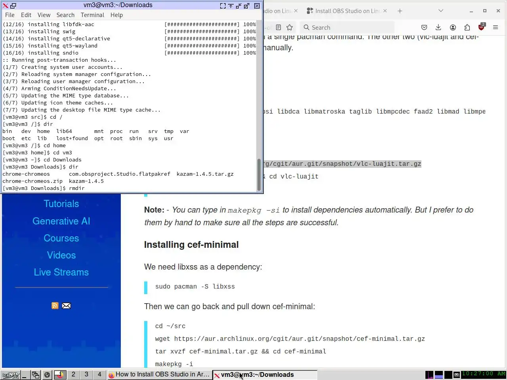Image resolution: width=507 pixels, height=380 pixels.
Task: Open the window list taskbar icon
Action: click(x=36, y=375)
